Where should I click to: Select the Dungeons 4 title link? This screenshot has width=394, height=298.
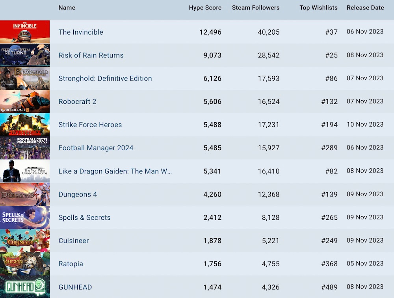tap(78, 194)
